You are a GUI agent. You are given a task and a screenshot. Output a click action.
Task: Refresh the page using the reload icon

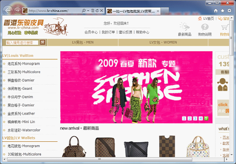coord(97,11)
